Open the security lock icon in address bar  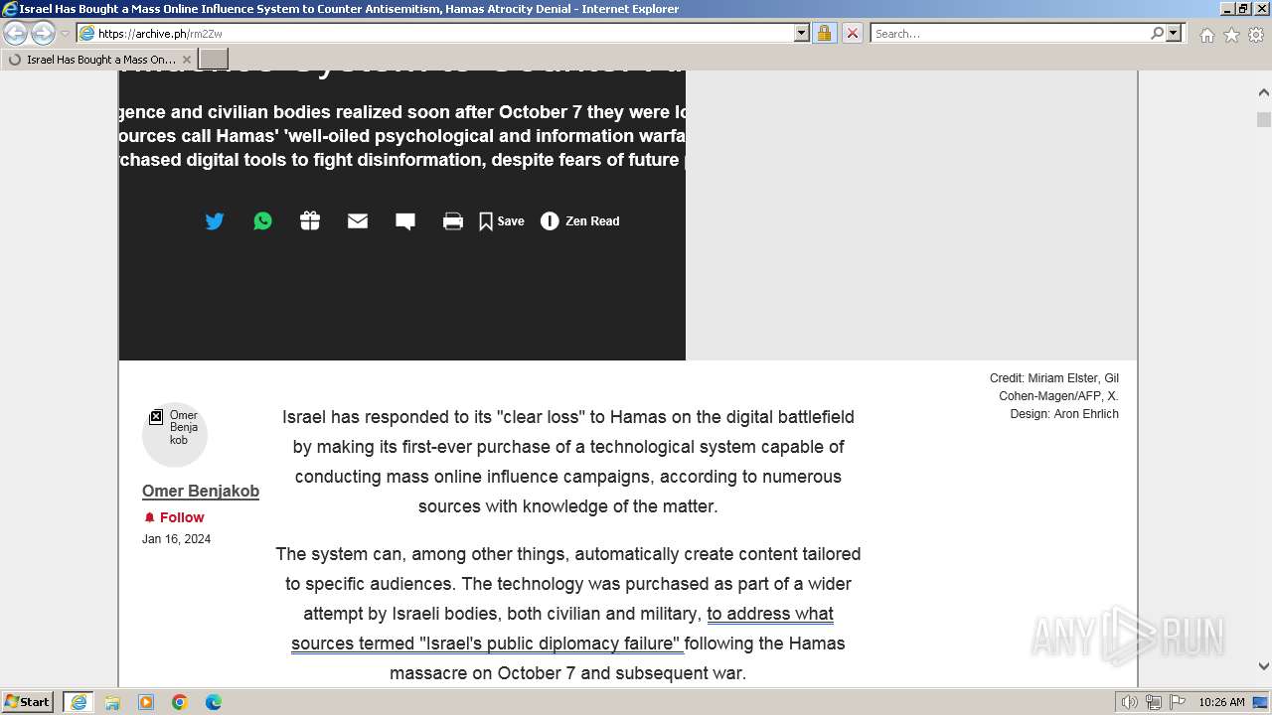pyautogui.click(x=824, y=33)
